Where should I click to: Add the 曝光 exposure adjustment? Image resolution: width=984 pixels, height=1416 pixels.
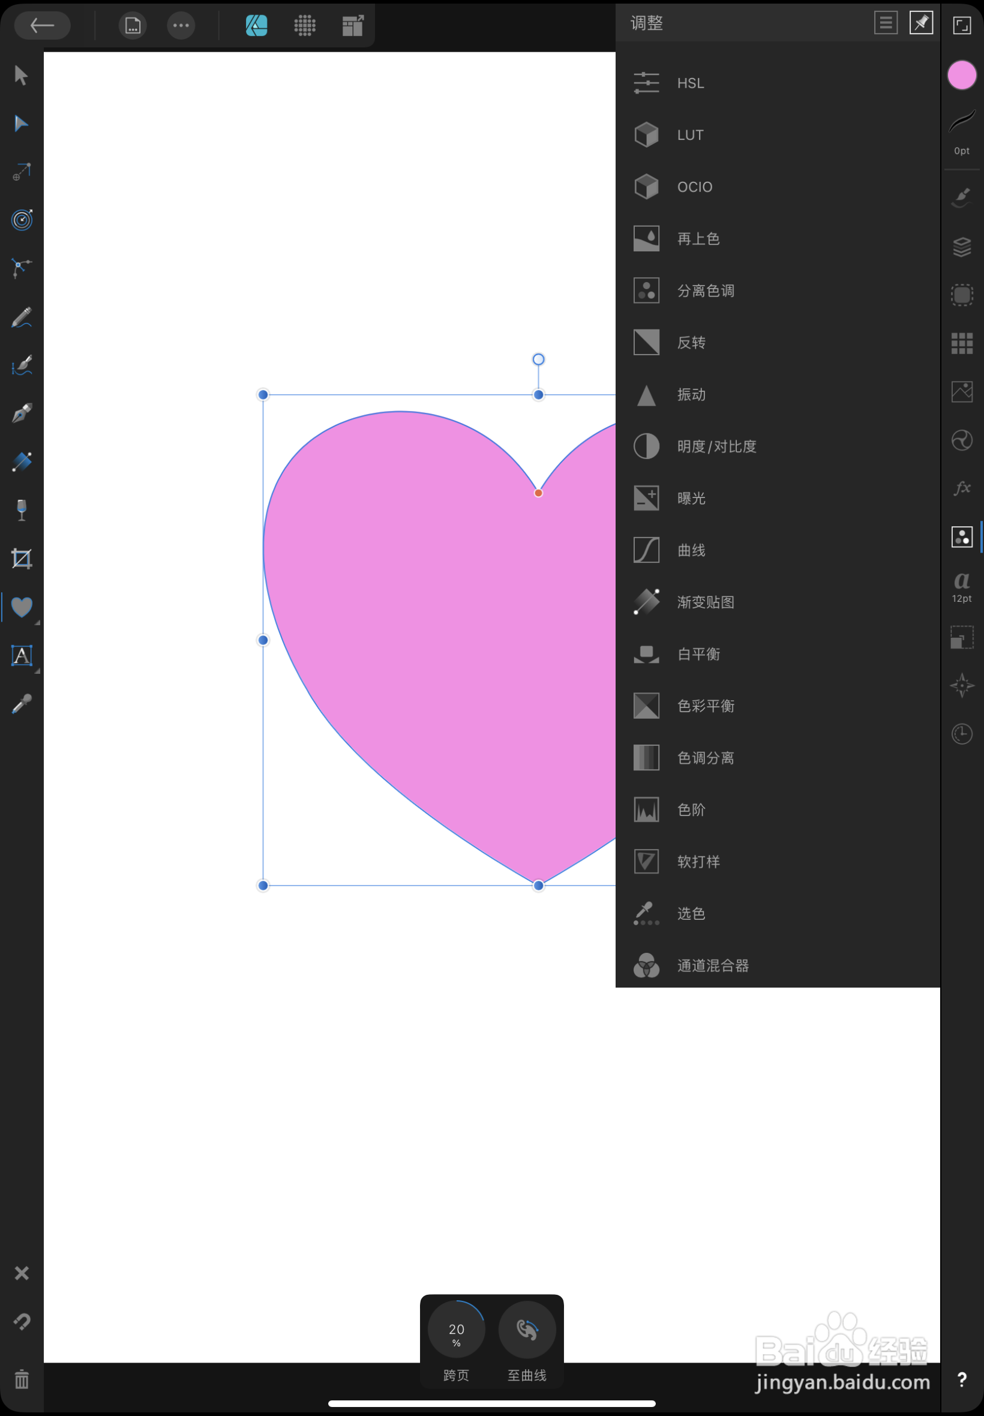tap(778, 497)
